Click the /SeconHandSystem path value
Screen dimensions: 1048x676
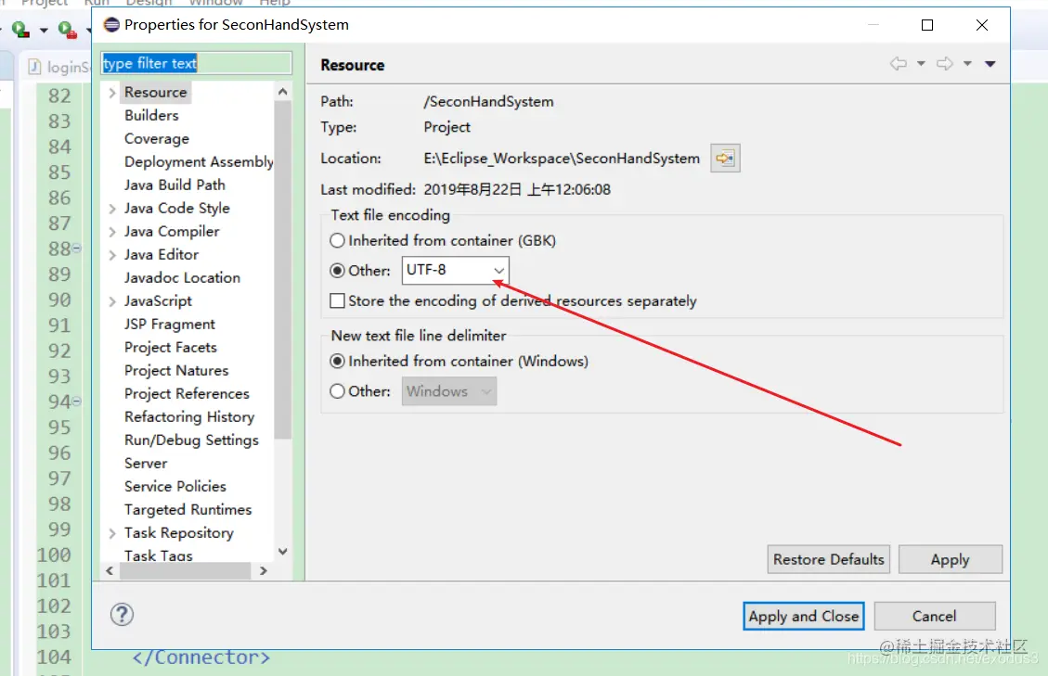point(488,101)
